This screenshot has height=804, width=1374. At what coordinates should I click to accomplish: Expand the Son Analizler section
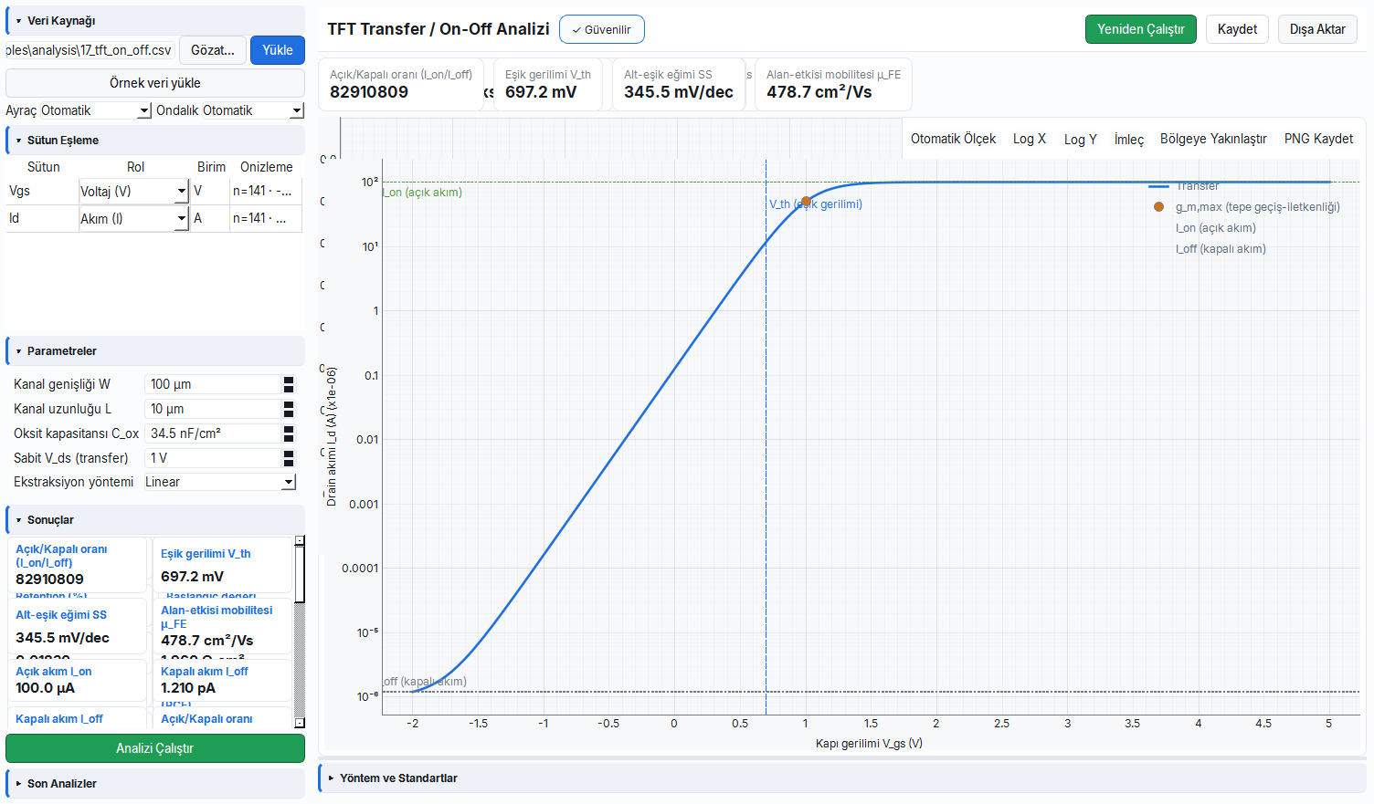(155, 783)
